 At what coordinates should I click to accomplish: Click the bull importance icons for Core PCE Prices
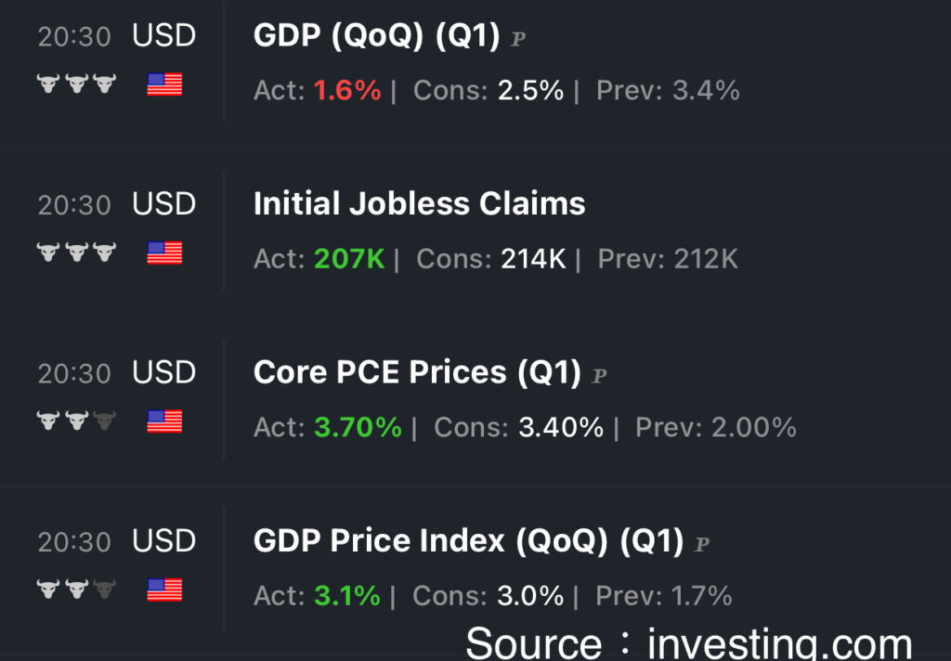point(76,422)
